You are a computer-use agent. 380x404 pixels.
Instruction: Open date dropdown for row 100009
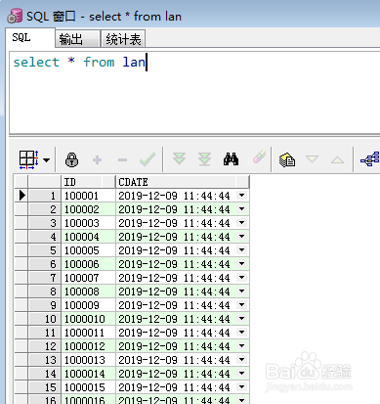point(241,305)
